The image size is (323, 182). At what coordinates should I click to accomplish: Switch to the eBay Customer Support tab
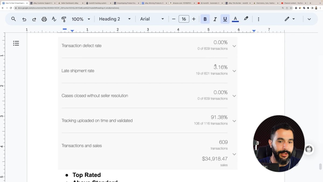point(43,3)
